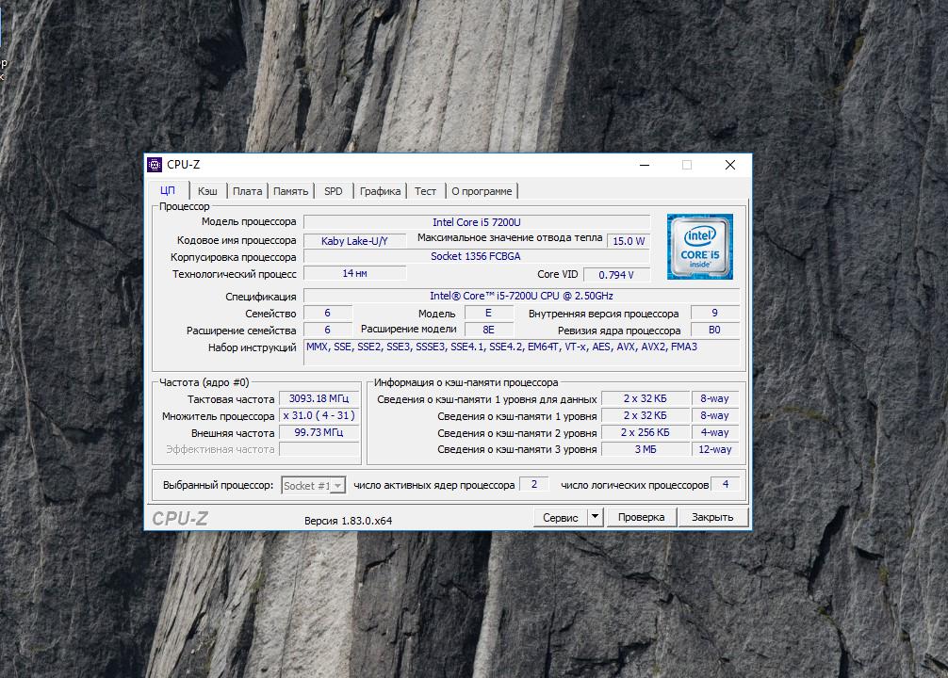Open the Кэш tab
The image size is (948, 678).
[x=207, y=191]
